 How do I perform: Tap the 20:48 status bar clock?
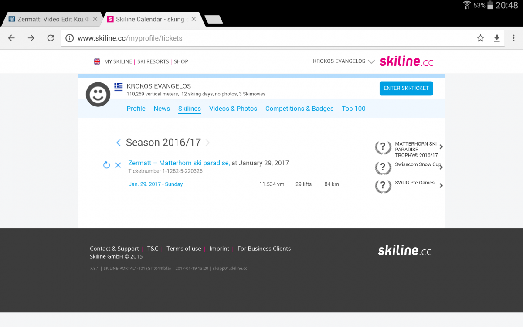[x=507, y=5]
